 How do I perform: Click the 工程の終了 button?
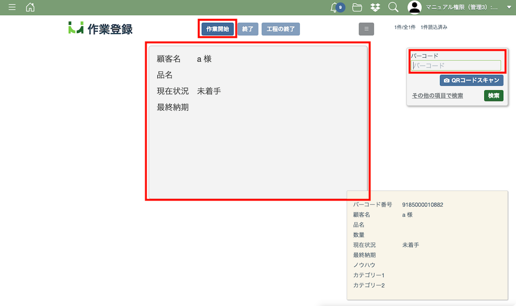(280, 29)
